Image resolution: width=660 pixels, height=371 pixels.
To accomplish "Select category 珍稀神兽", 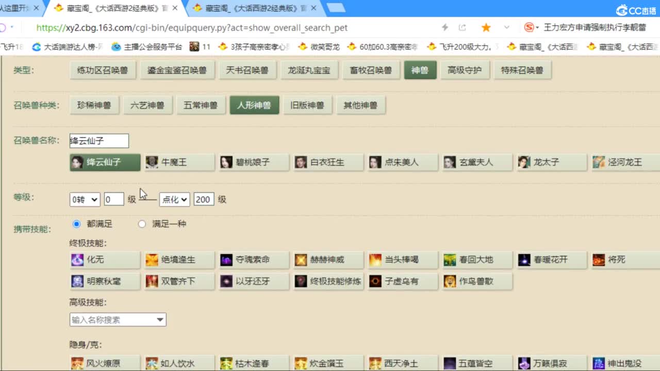I will (x=94, y=106).
